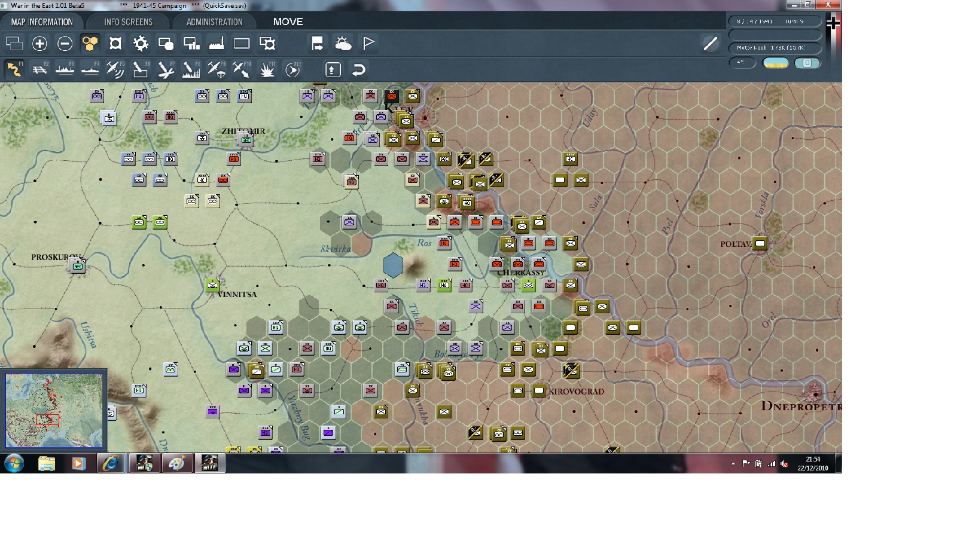957x538 pixels.
Task: Select the F3 ship mode icon
Action: point(65,69)
